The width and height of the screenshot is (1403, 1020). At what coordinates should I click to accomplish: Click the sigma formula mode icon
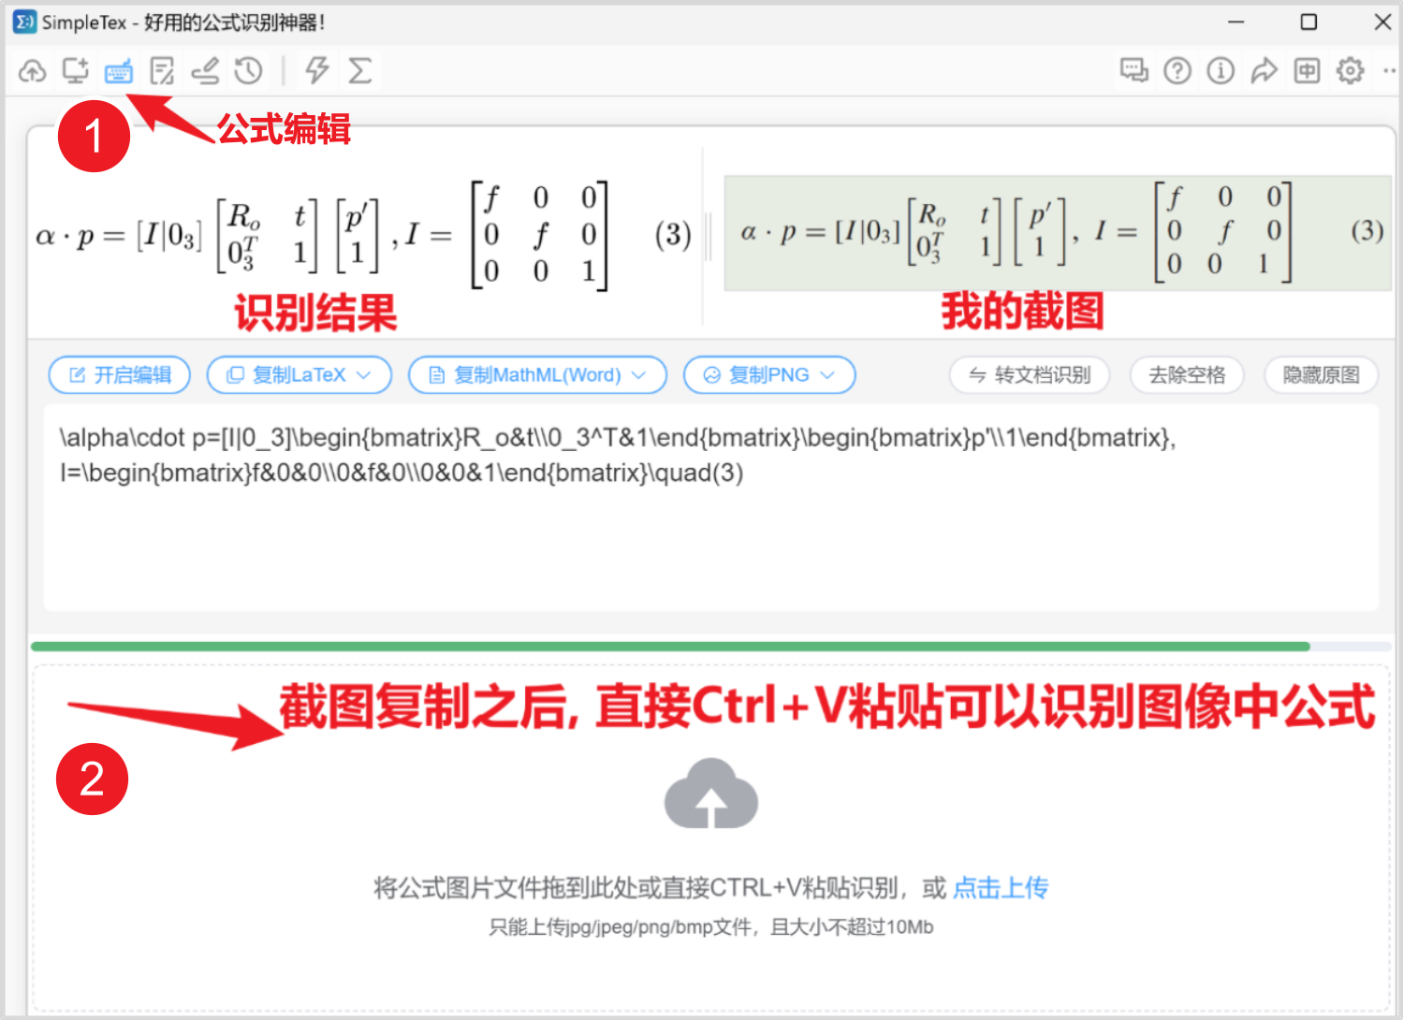(x=360, y=71)
